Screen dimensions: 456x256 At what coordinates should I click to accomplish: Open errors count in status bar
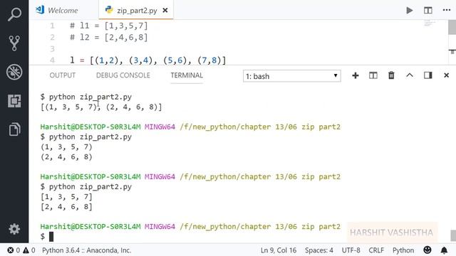(x=14, y=250)
